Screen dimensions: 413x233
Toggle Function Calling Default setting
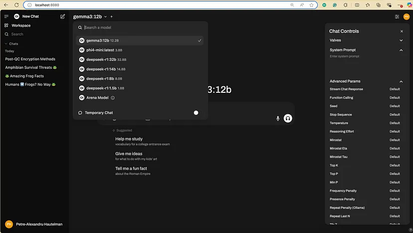coord(395,98)
